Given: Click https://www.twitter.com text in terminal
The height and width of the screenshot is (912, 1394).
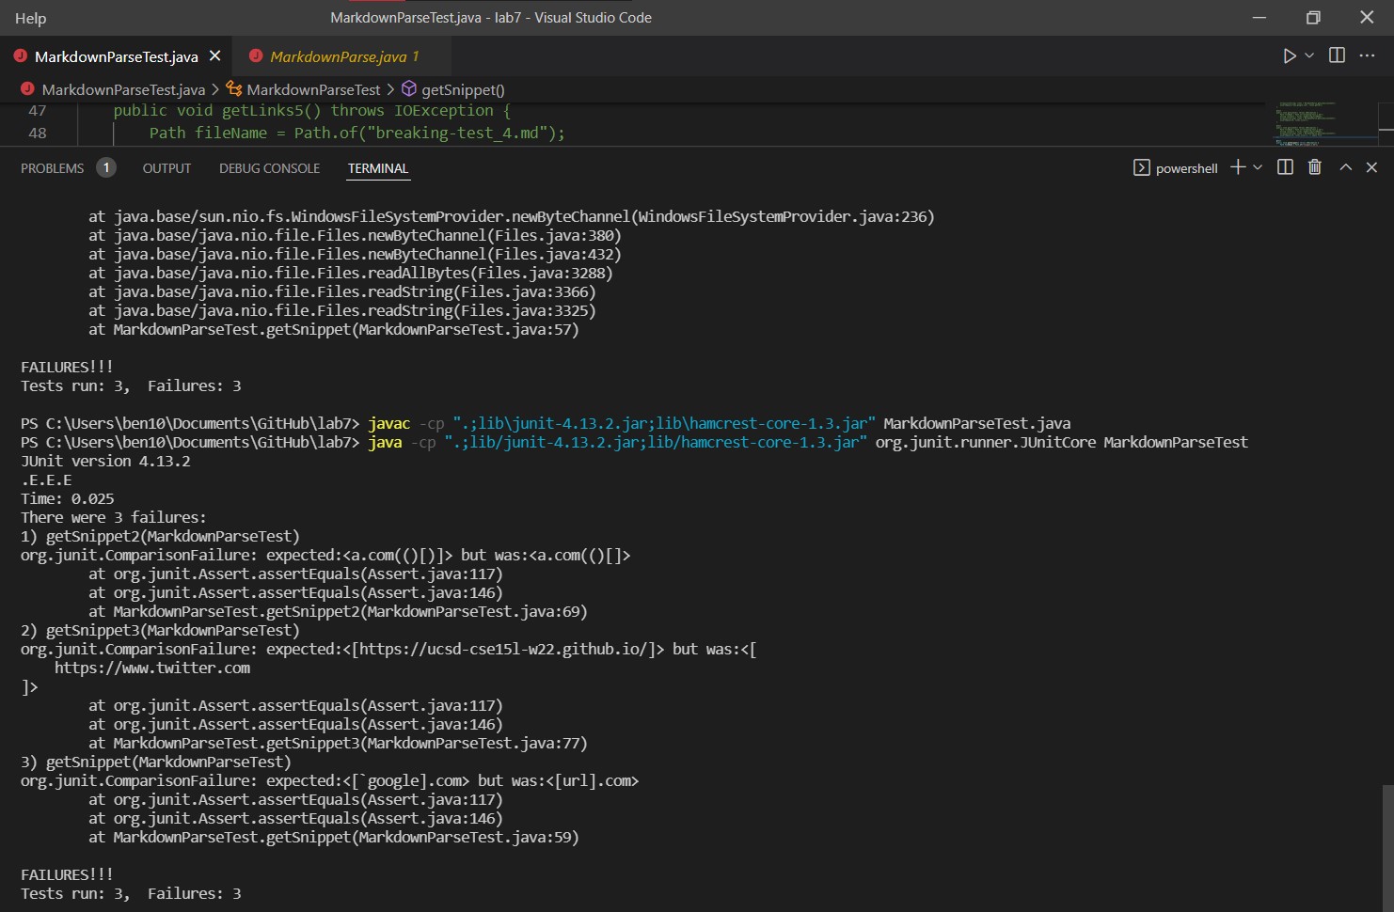Looking at the screenshot, I should tap(152, 668).
